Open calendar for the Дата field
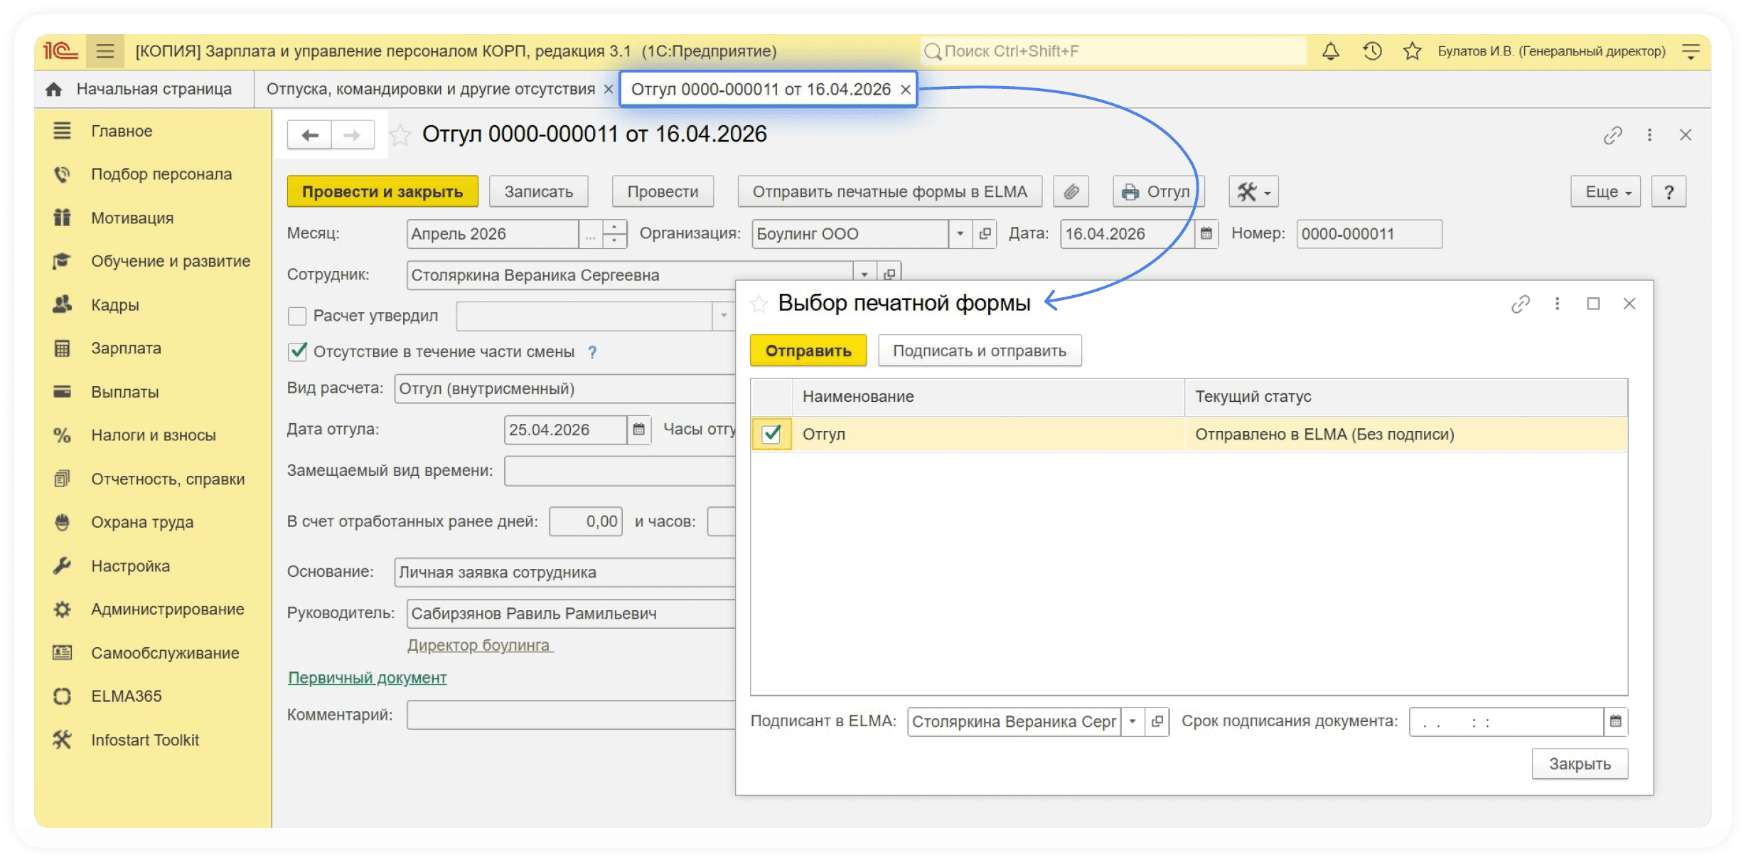The image size is (1746, 862). tap(1206, 234)
